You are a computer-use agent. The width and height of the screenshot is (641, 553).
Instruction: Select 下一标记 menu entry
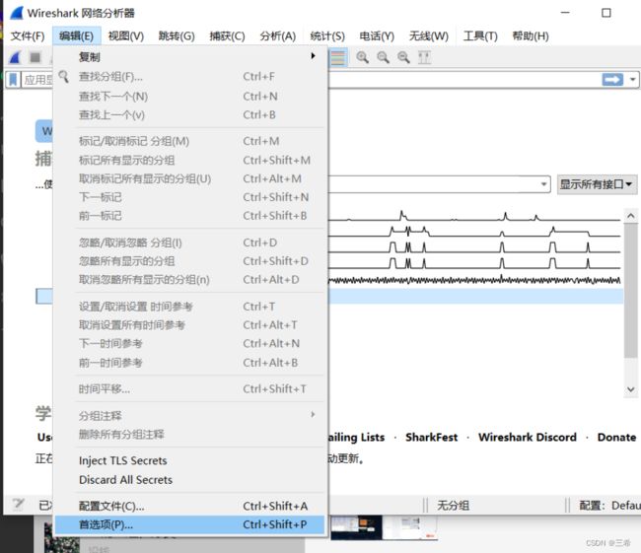click(190, 197)
